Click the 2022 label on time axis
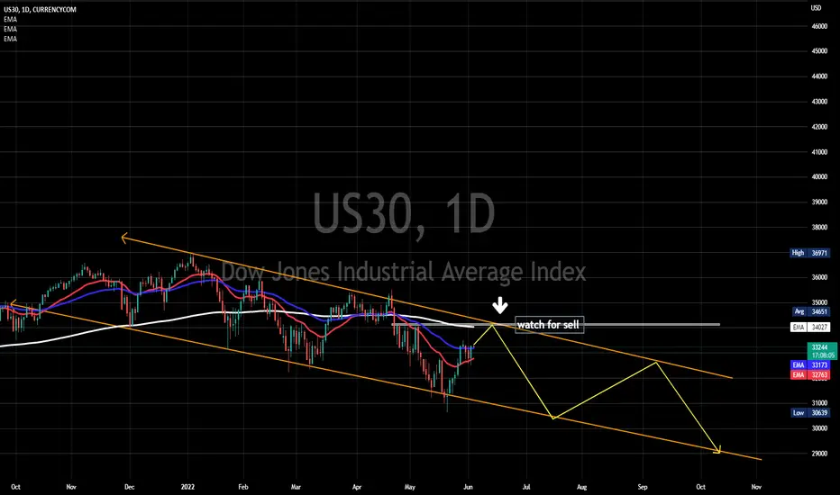The image size is (840, 495). tap(188, 487)
